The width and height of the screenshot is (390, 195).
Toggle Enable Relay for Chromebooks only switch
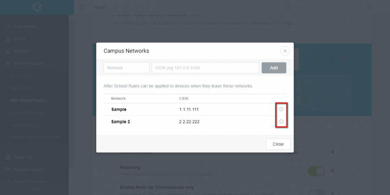tap(316, 192)
